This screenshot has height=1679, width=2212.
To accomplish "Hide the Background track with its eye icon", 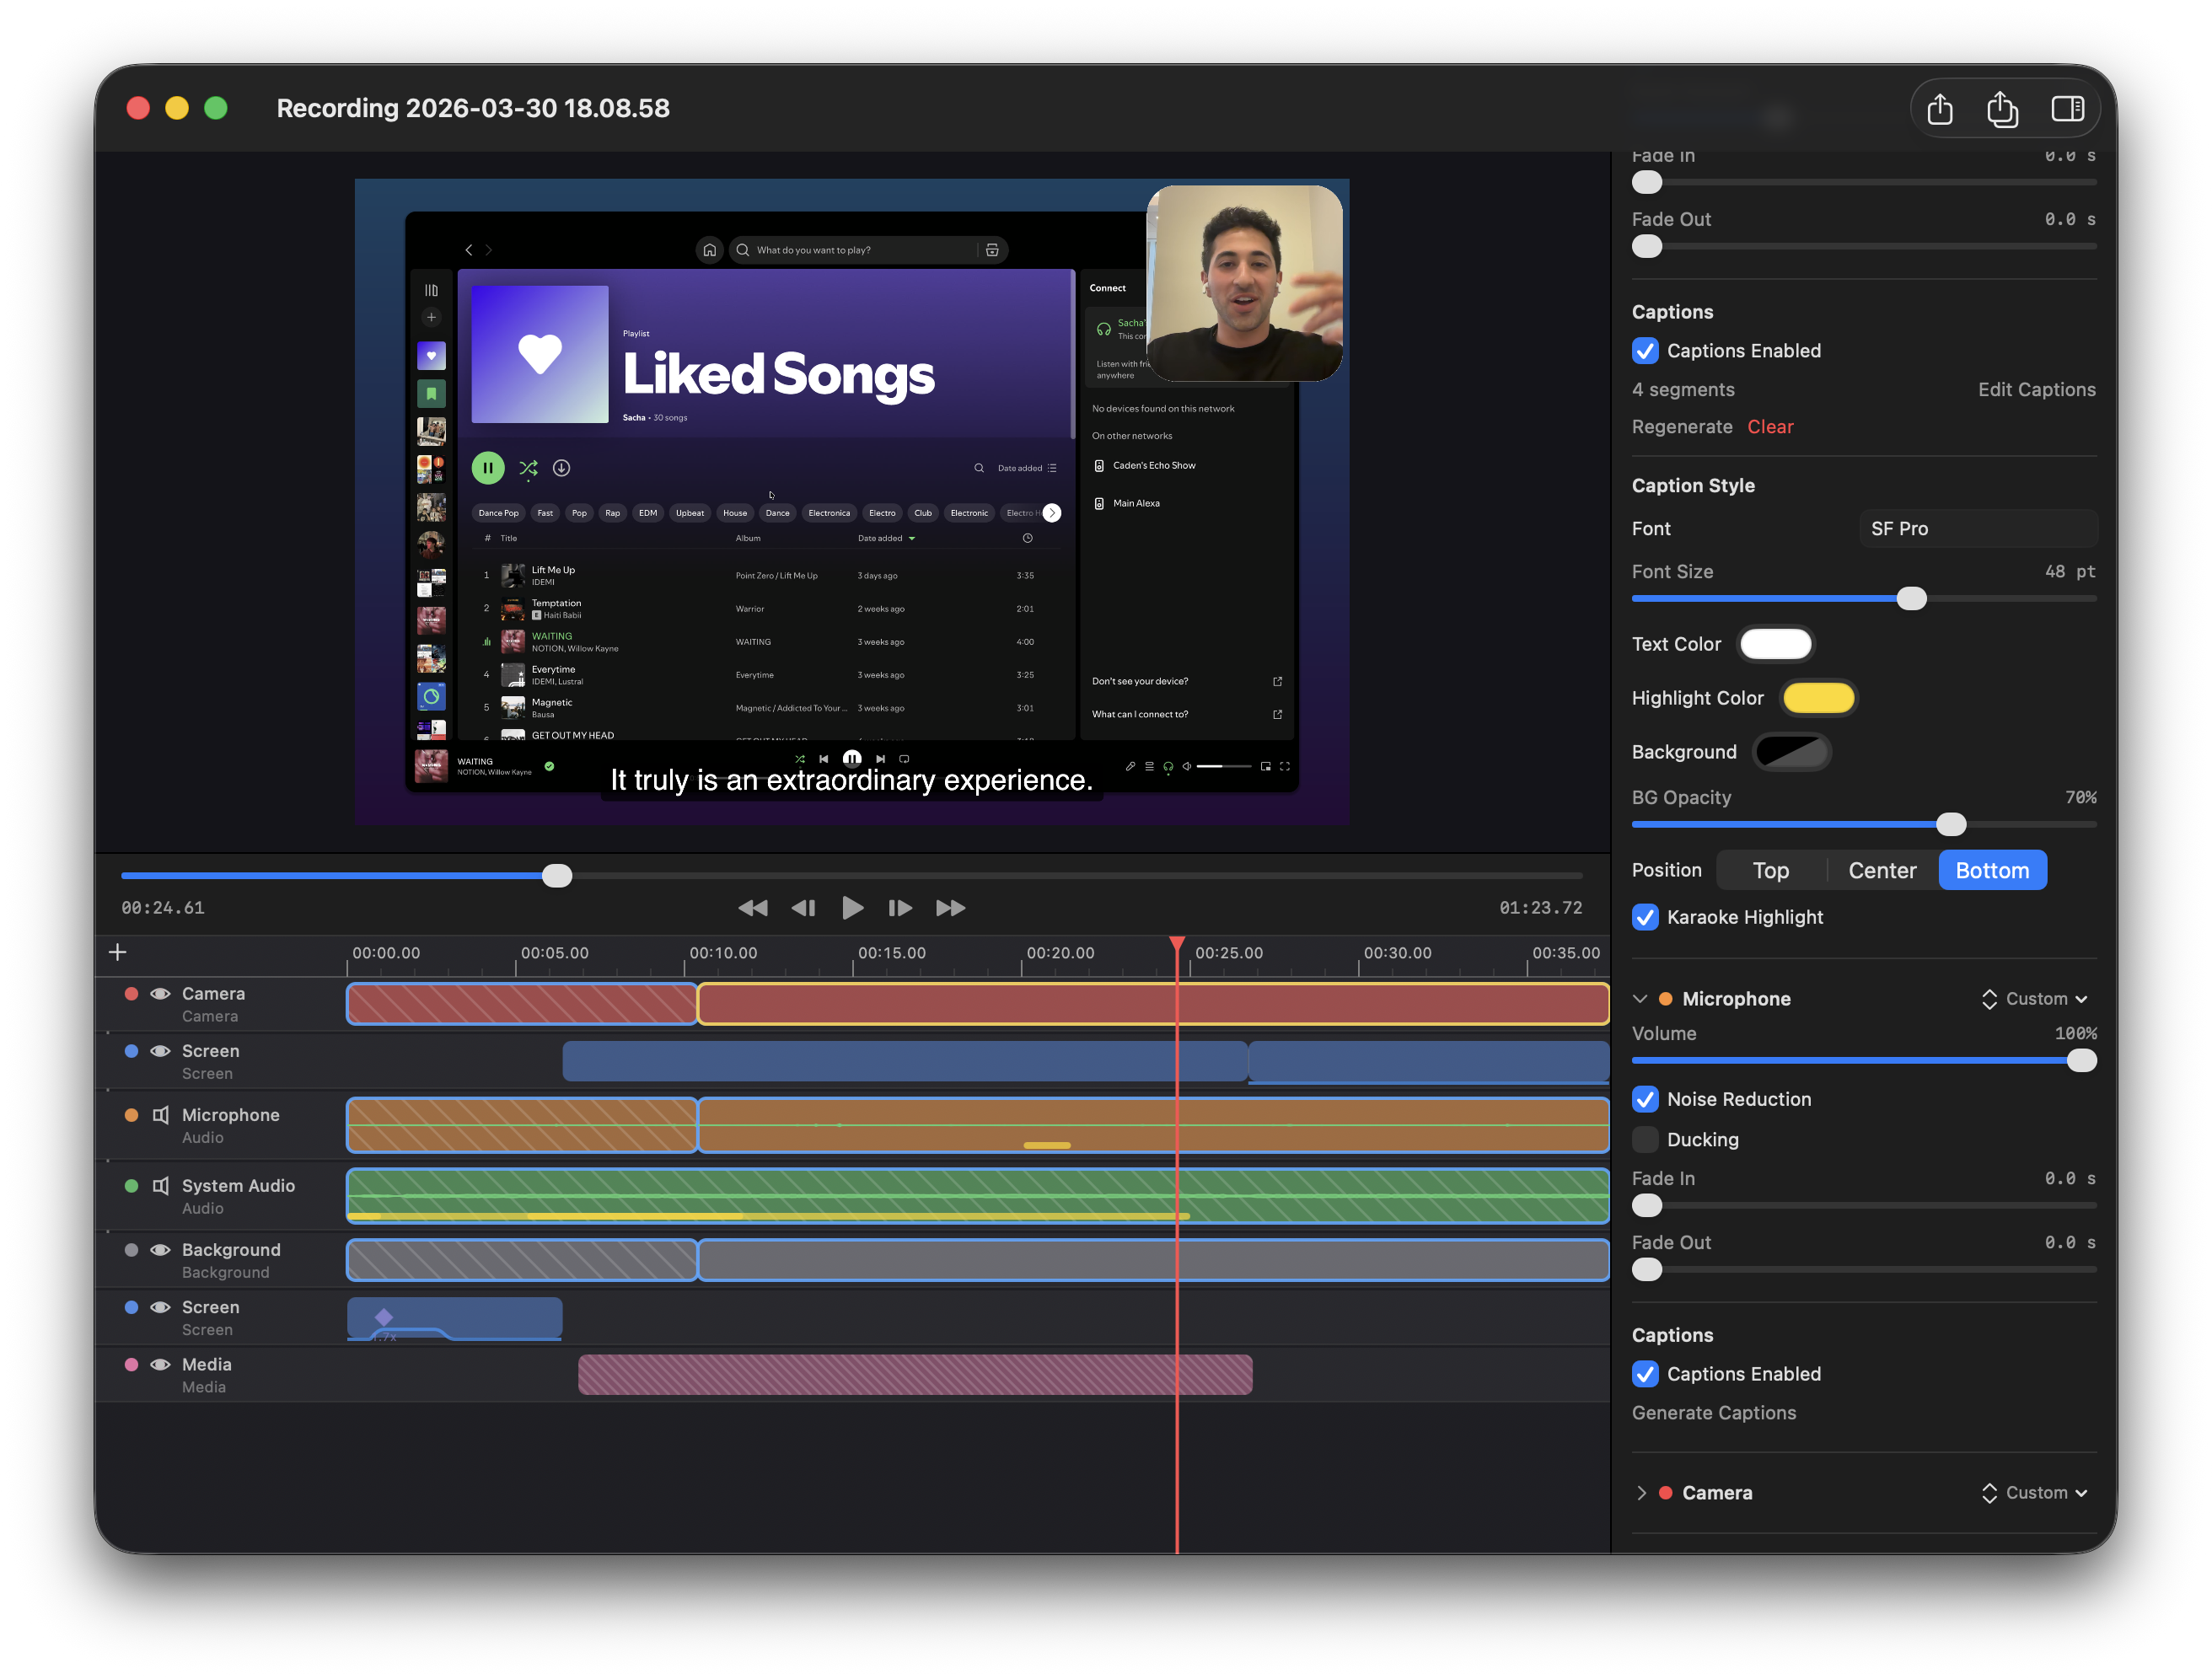I will pos(160,1250).
